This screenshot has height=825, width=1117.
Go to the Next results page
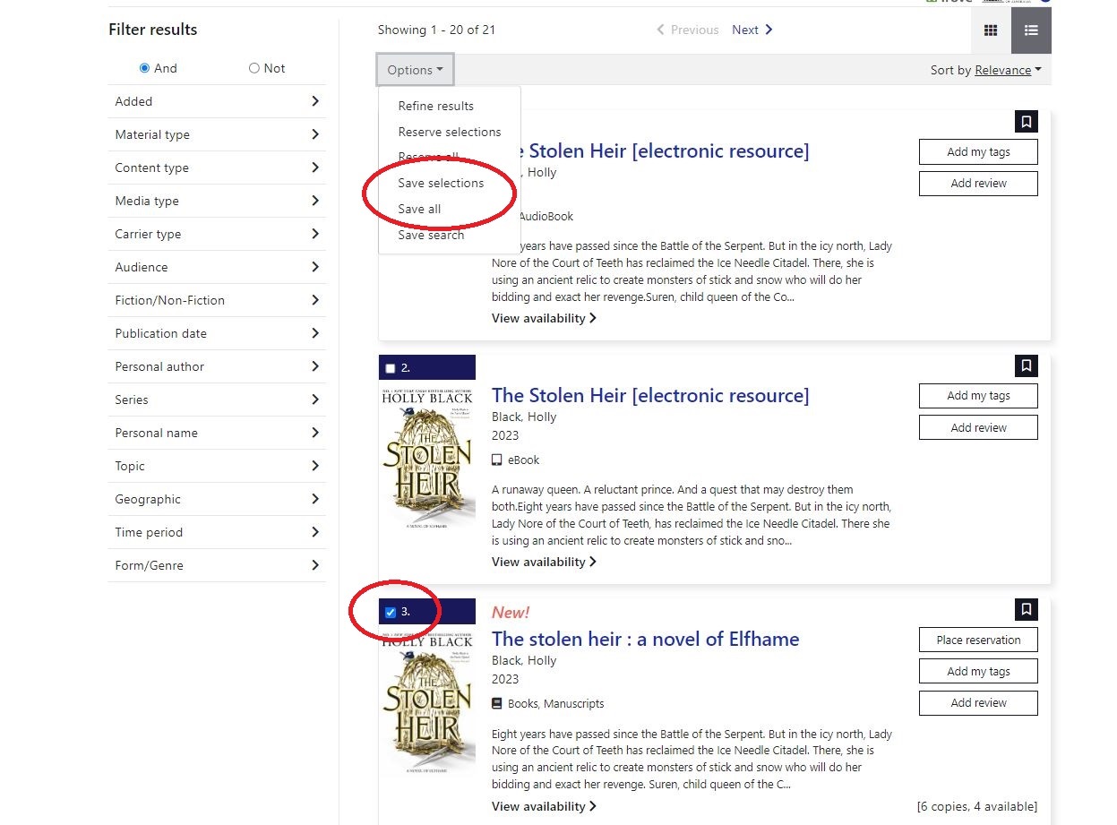point(752,30)
